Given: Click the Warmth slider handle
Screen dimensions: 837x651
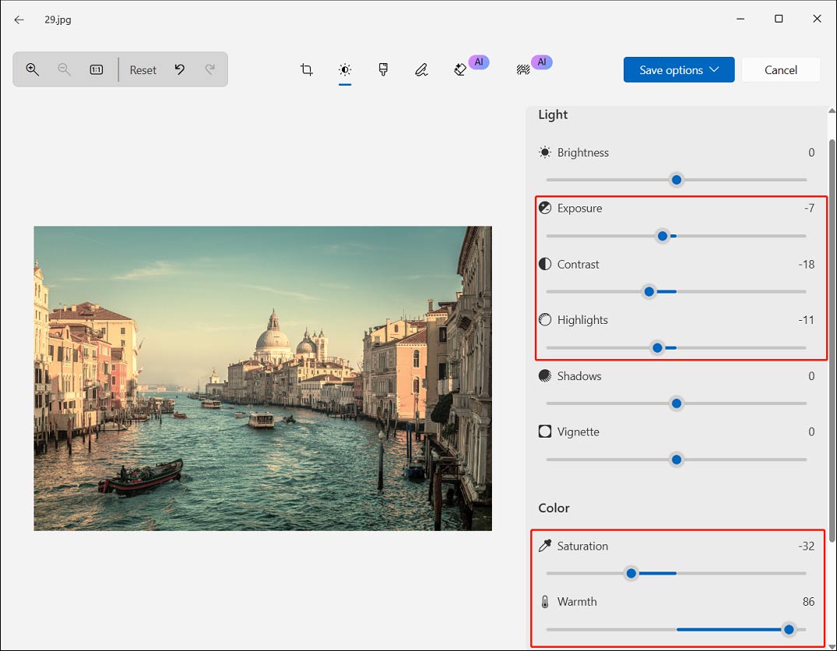Looking at the screenshot, I should (x=789, y=629).
